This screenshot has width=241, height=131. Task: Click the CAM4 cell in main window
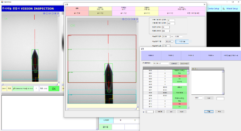click(x=106, y=120)
